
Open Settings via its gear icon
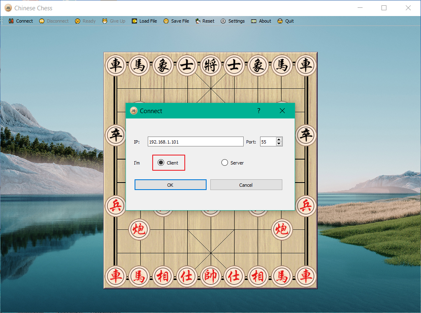click(223, 21)
